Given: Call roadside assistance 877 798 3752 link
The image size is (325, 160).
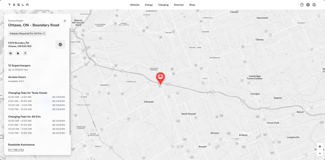Looking at the screenshot, I should coord(16,150).
